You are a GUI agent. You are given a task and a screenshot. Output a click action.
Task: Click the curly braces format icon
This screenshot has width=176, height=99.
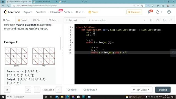[151, 20]
